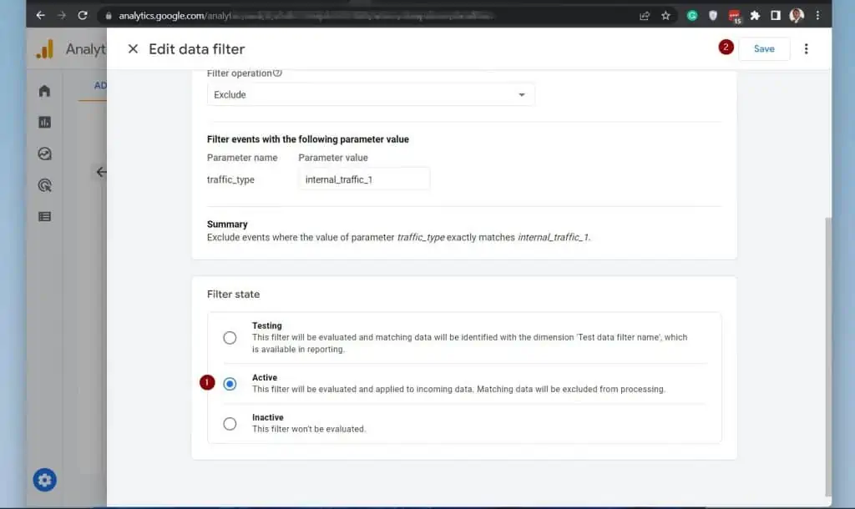
Task: Click the Analytics Home icon in sidebar
Action: (44, 91)
